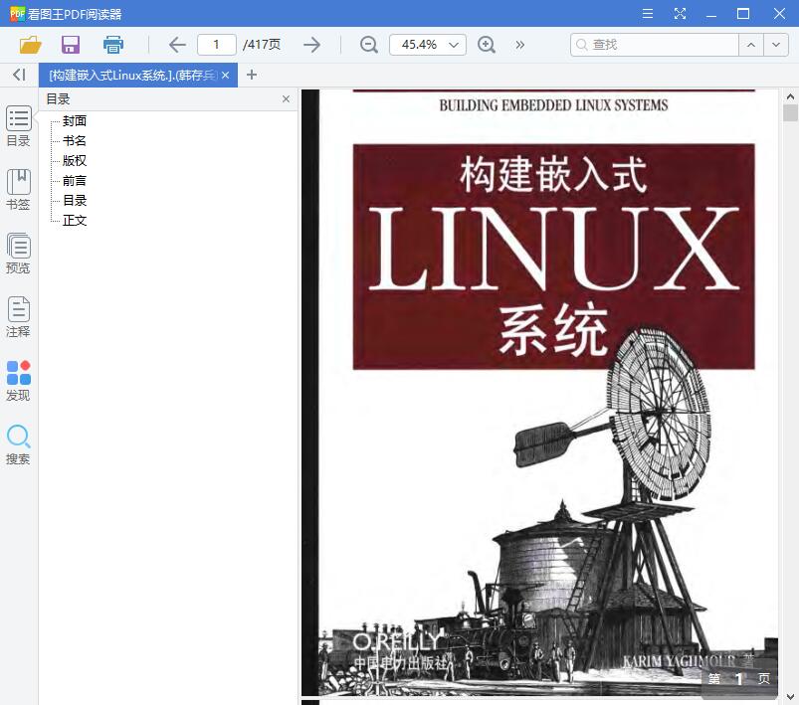Open the title bar hamburger menu
Image resolution: width=799 pixels, height=705 pixels.
point(648,14)
